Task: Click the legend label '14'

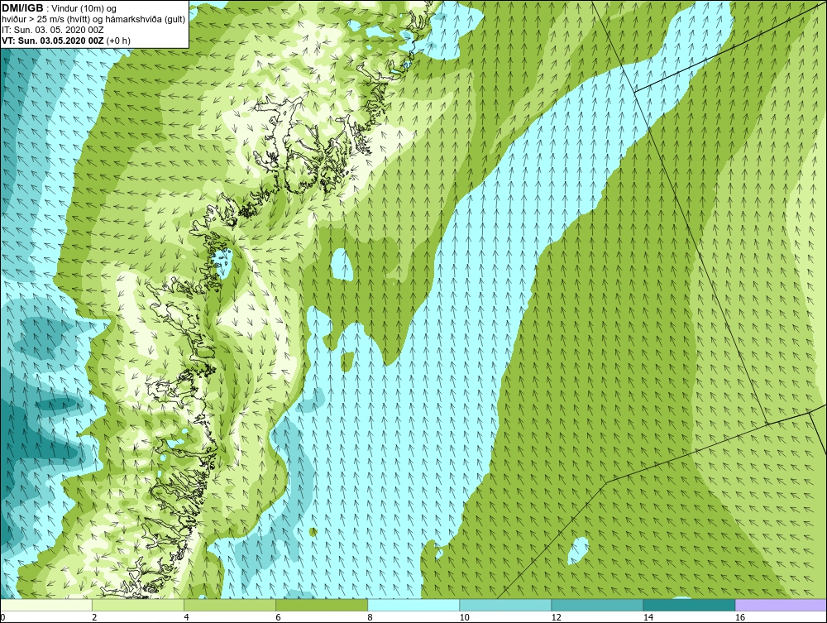Action: tap(648, 618)
